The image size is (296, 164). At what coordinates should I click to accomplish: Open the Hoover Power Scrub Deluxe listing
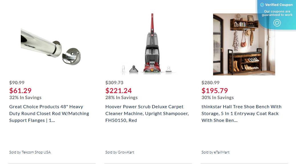click(147, 113)
